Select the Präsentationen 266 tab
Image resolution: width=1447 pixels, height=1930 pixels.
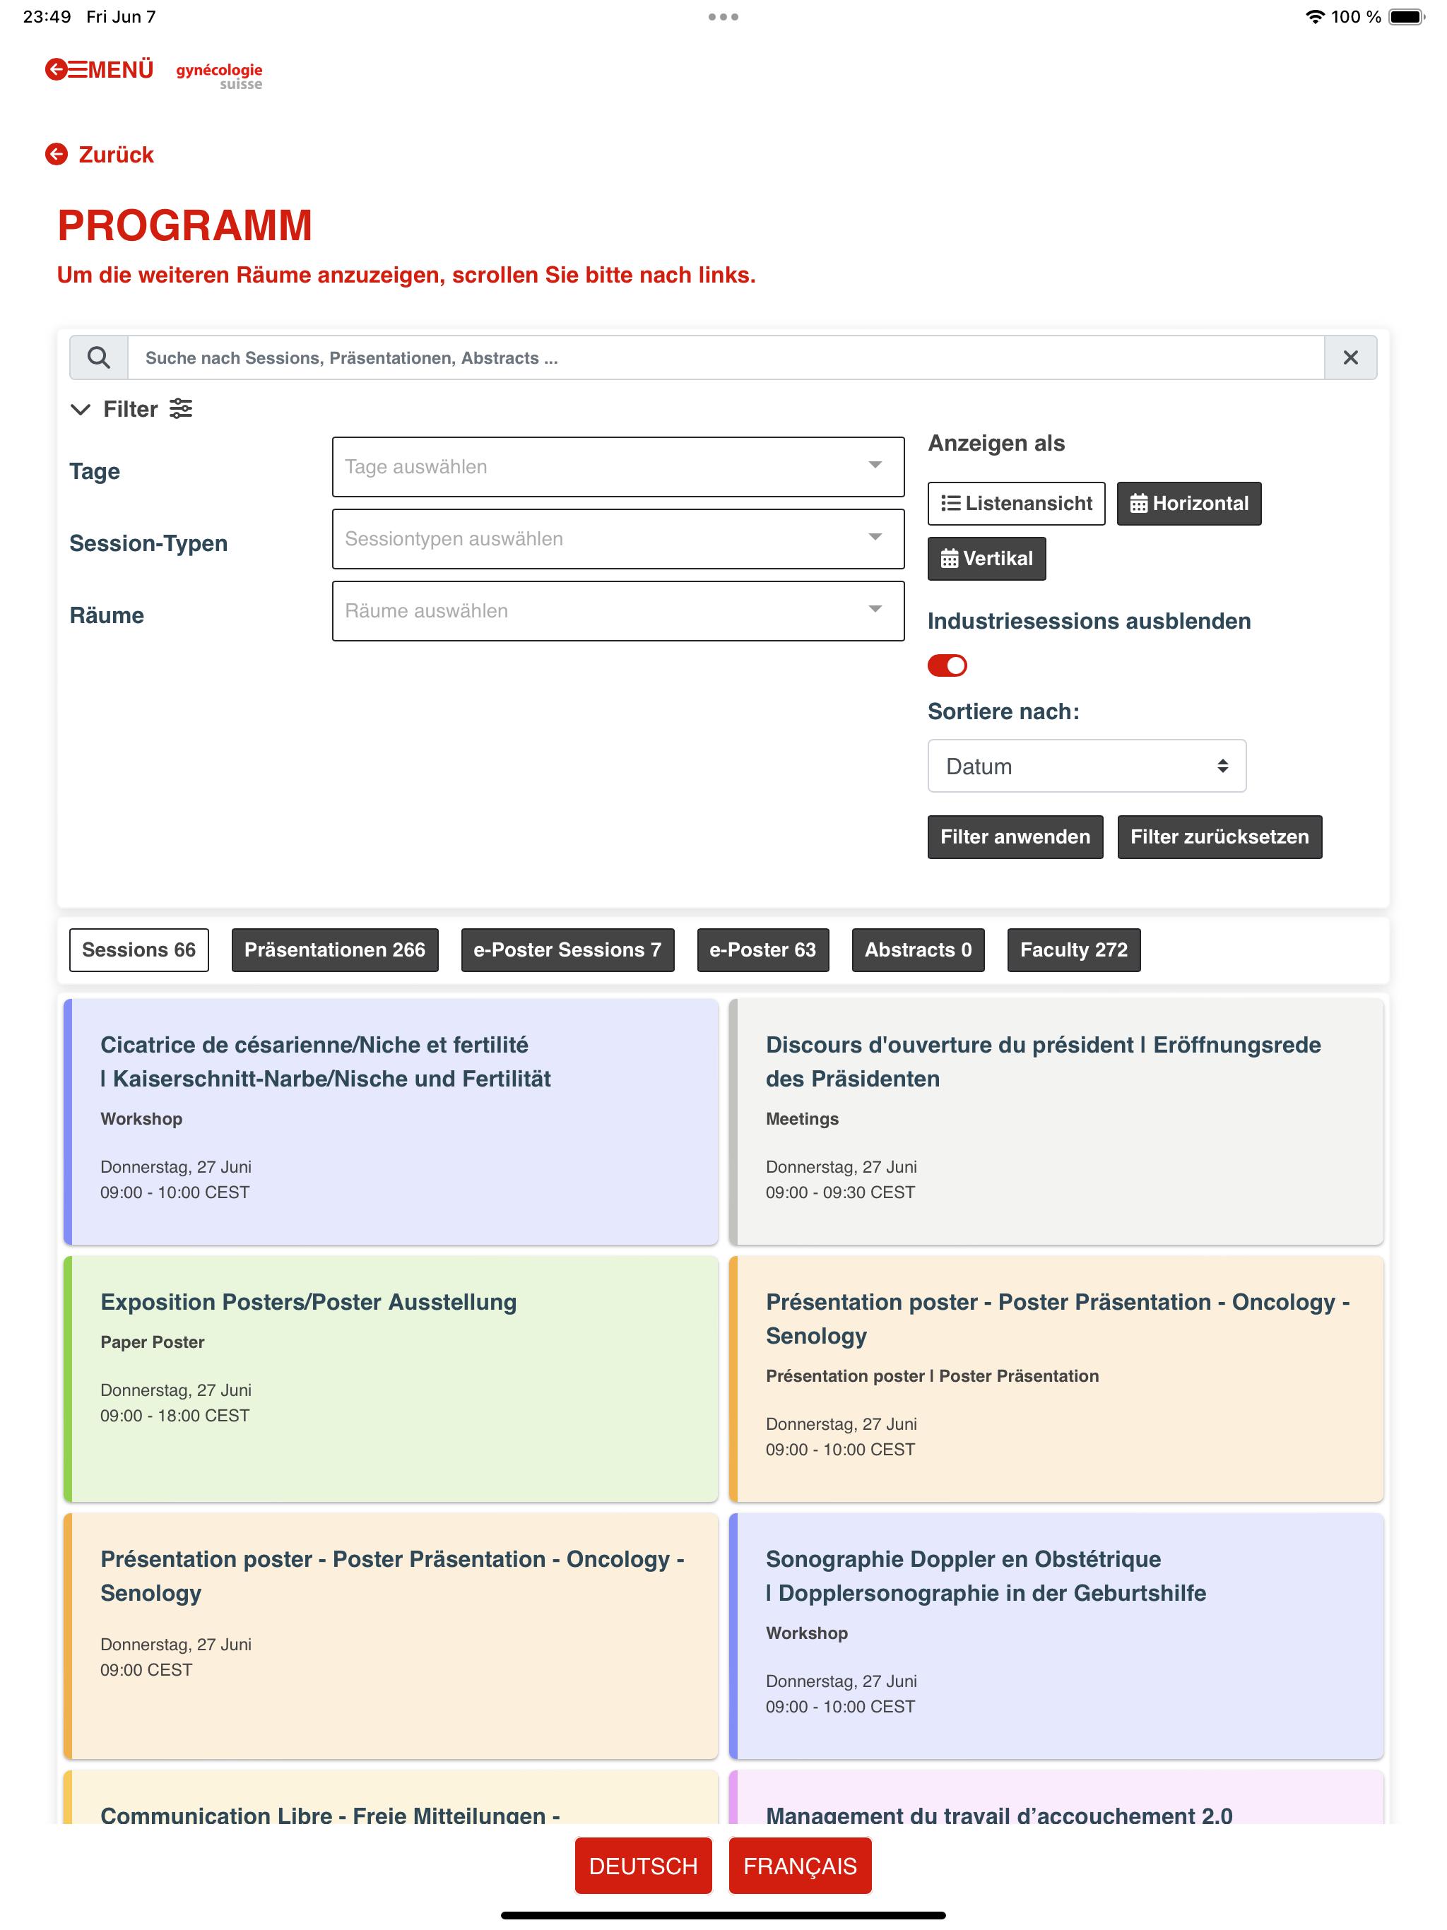(x=334, y=949)
